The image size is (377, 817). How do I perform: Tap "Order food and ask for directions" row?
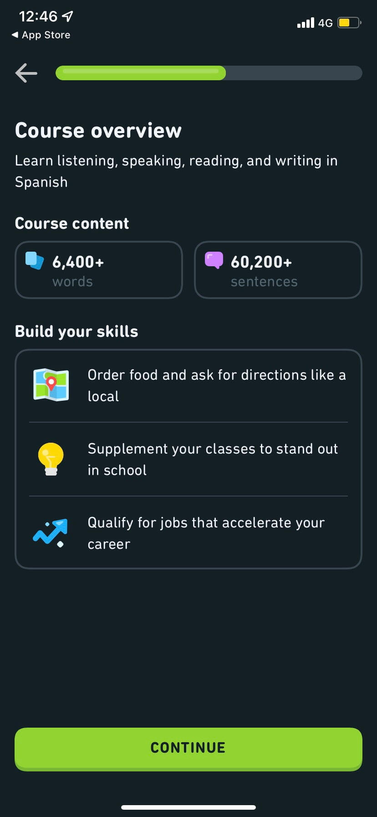pyautogui.click(x=188, y=386)
